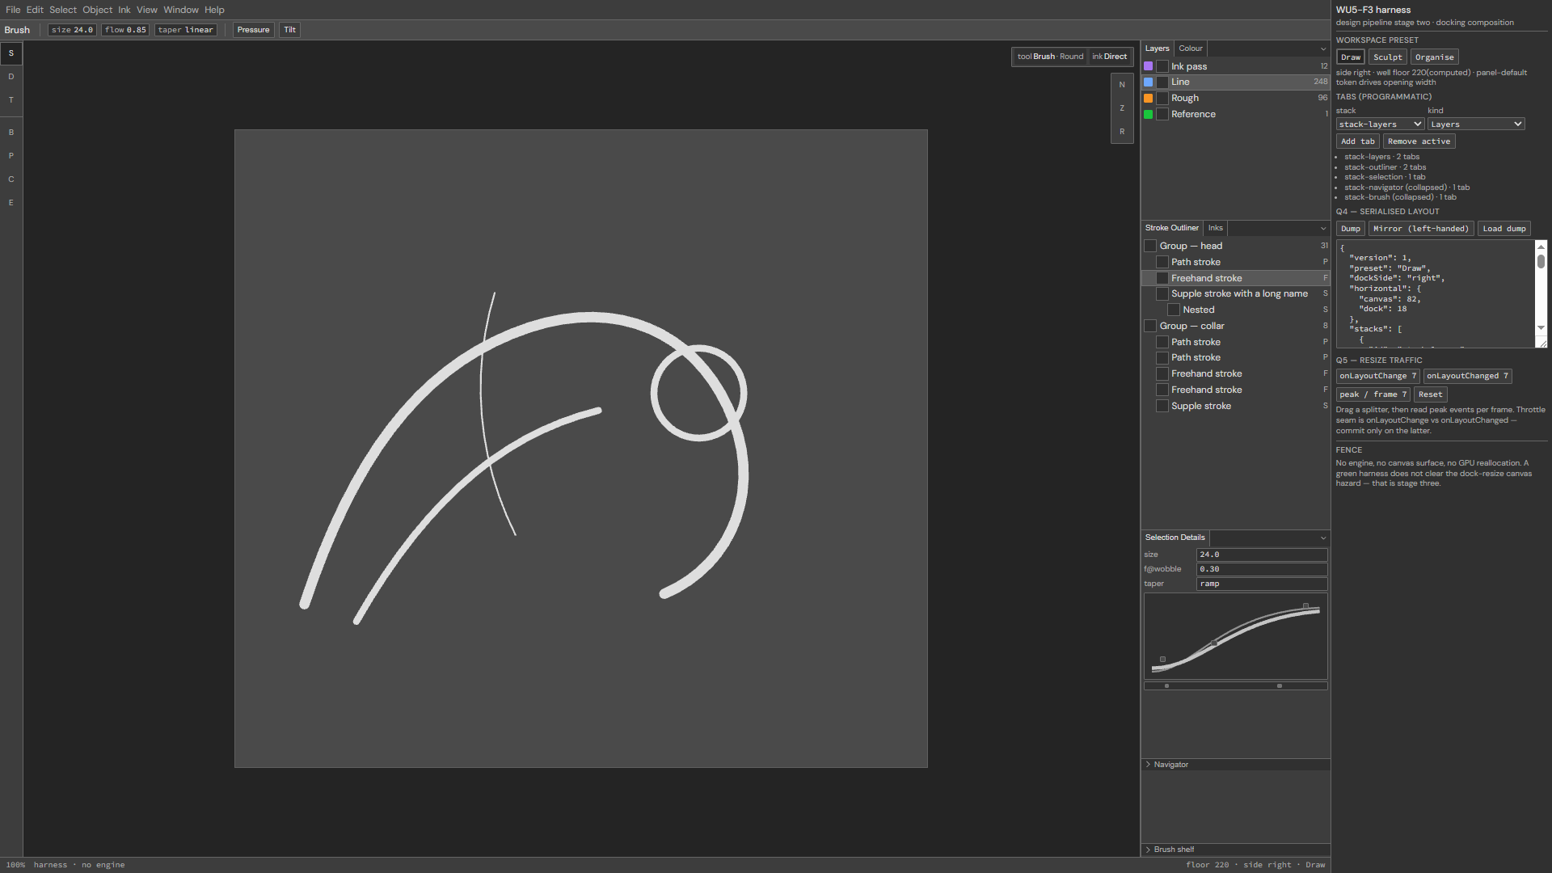Select the E tool in left toolbar

(x=11, y=202)
